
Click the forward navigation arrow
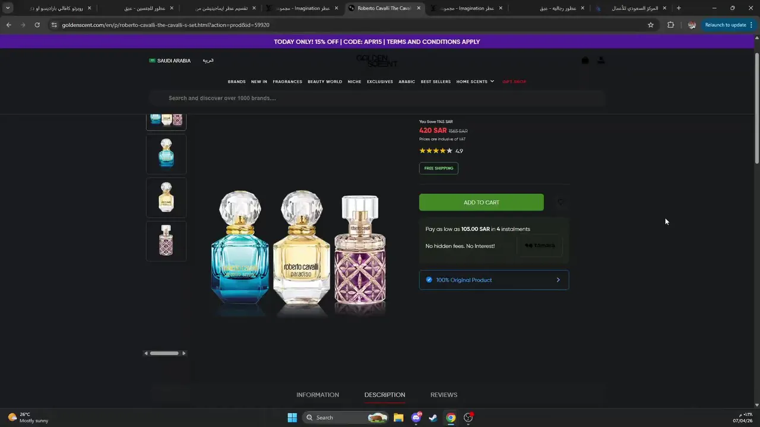click(x=23, y=25)
